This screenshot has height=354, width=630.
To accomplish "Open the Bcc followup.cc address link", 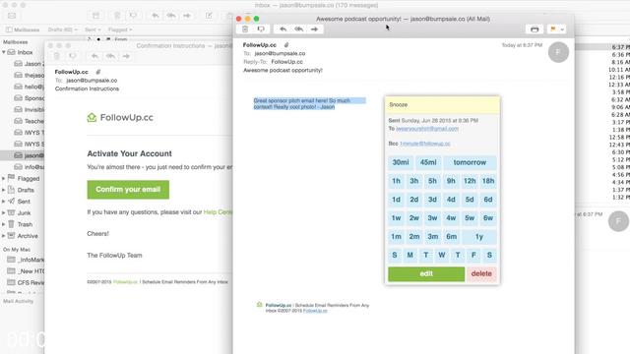I will click(x=425, y=144).
